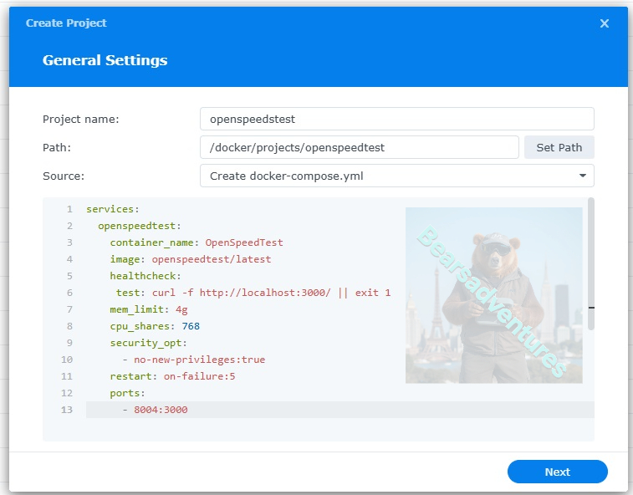Click the 'ports:' key line
633x495 pixels.
(x=127, y=393)
